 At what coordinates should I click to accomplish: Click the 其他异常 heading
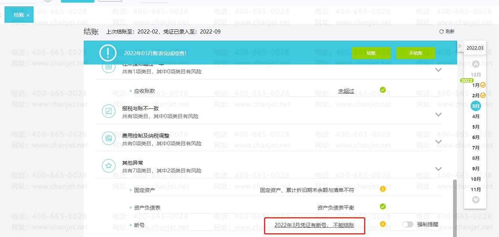pos(133,163)
